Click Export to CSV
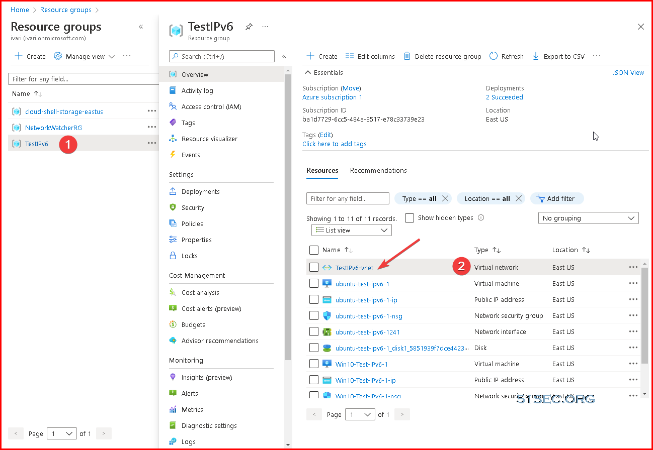Screen dimensions: 653x450 (558, 56)
